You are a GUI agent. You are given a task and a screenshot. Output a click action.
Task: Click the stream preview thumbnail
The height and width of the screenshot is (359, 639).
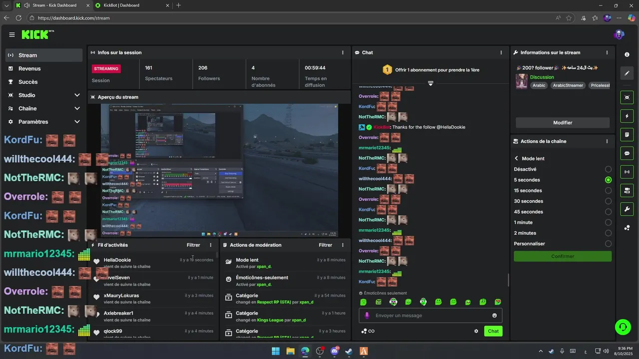220,171
